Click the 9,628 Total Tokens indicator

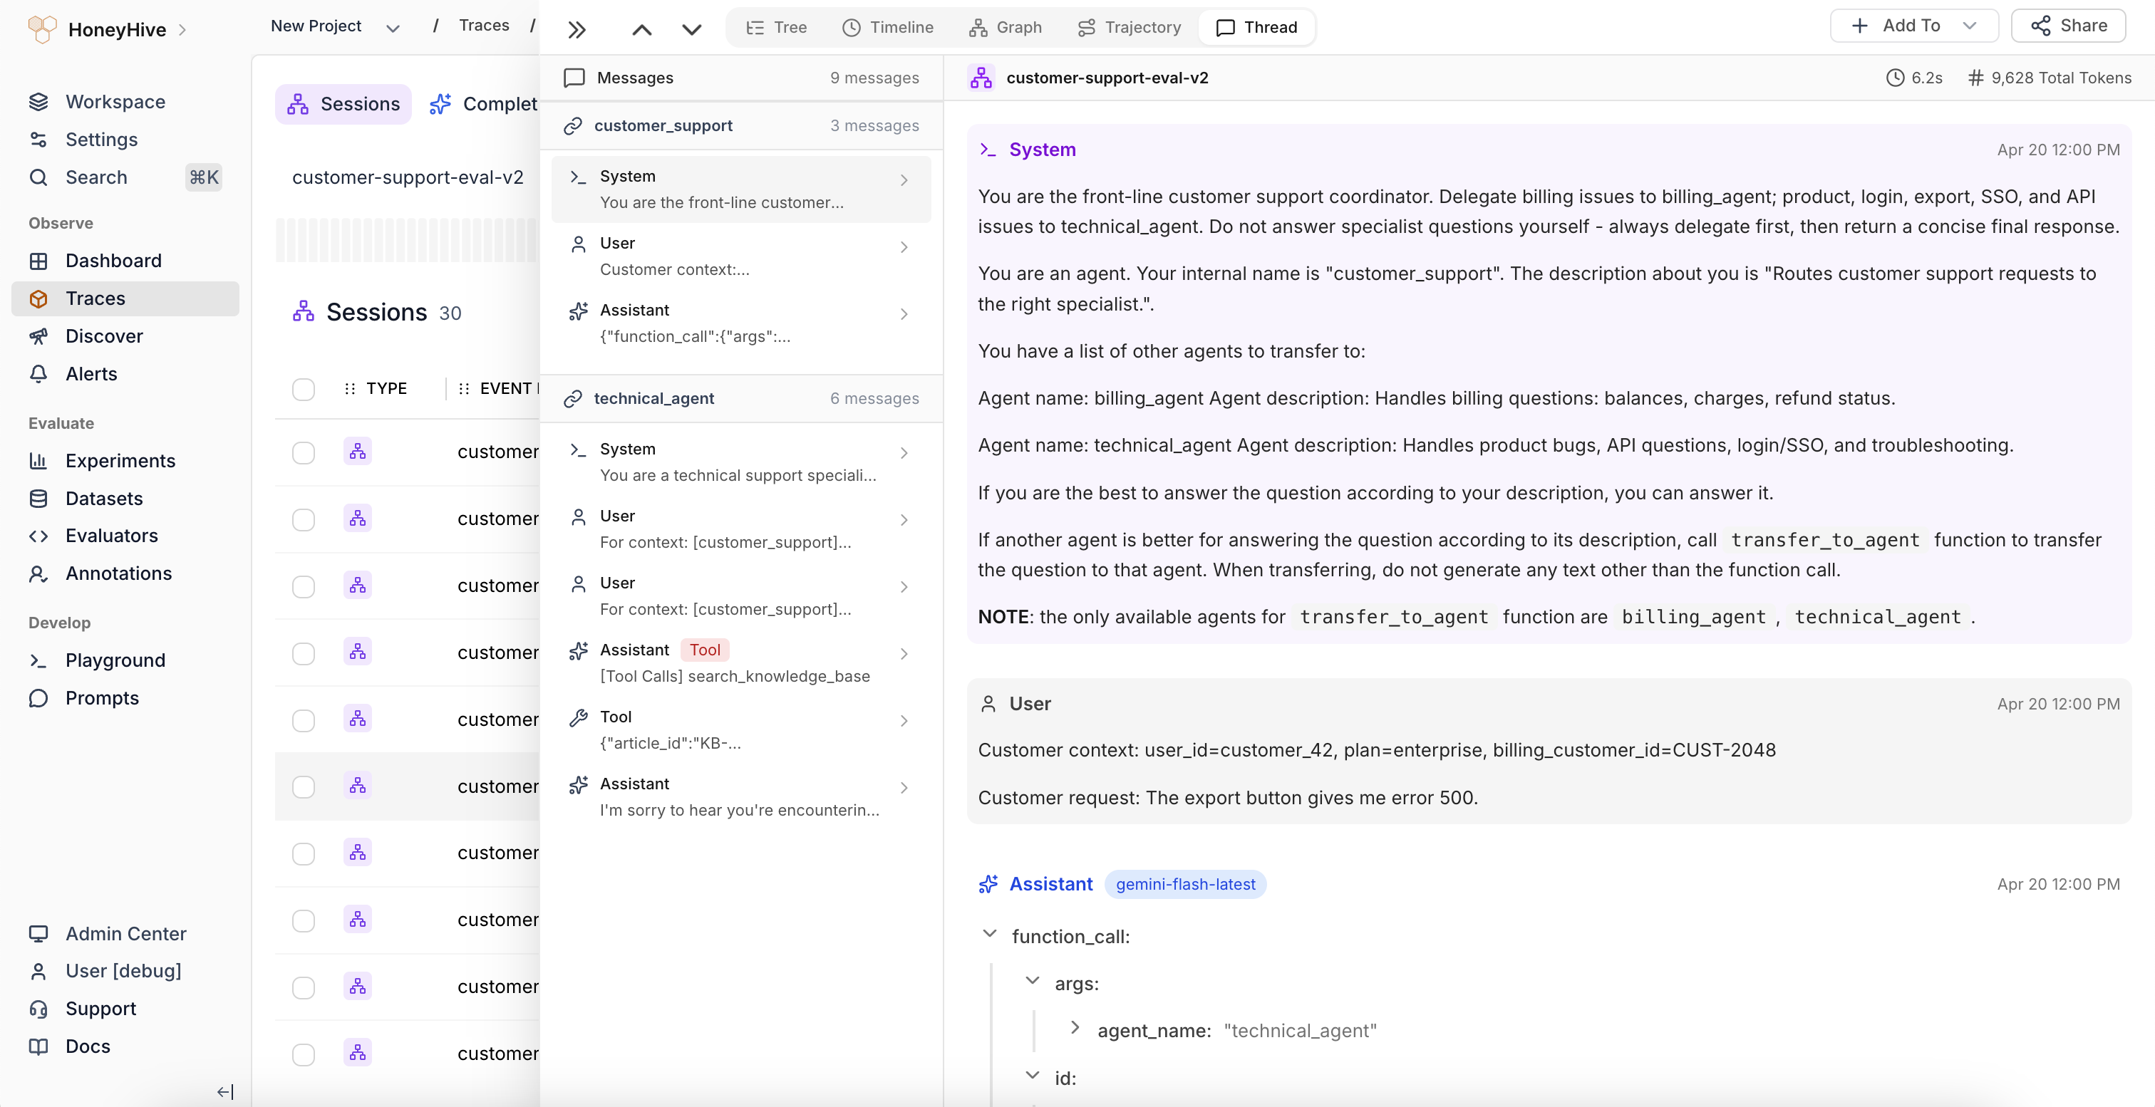click(2050, 78)
